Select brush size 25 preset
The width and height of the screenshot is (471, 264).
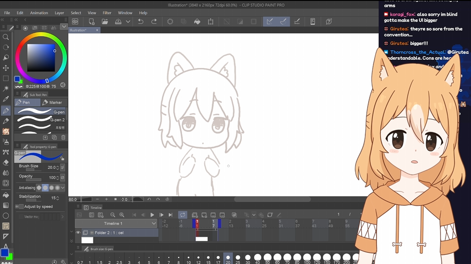pos(238,259)
